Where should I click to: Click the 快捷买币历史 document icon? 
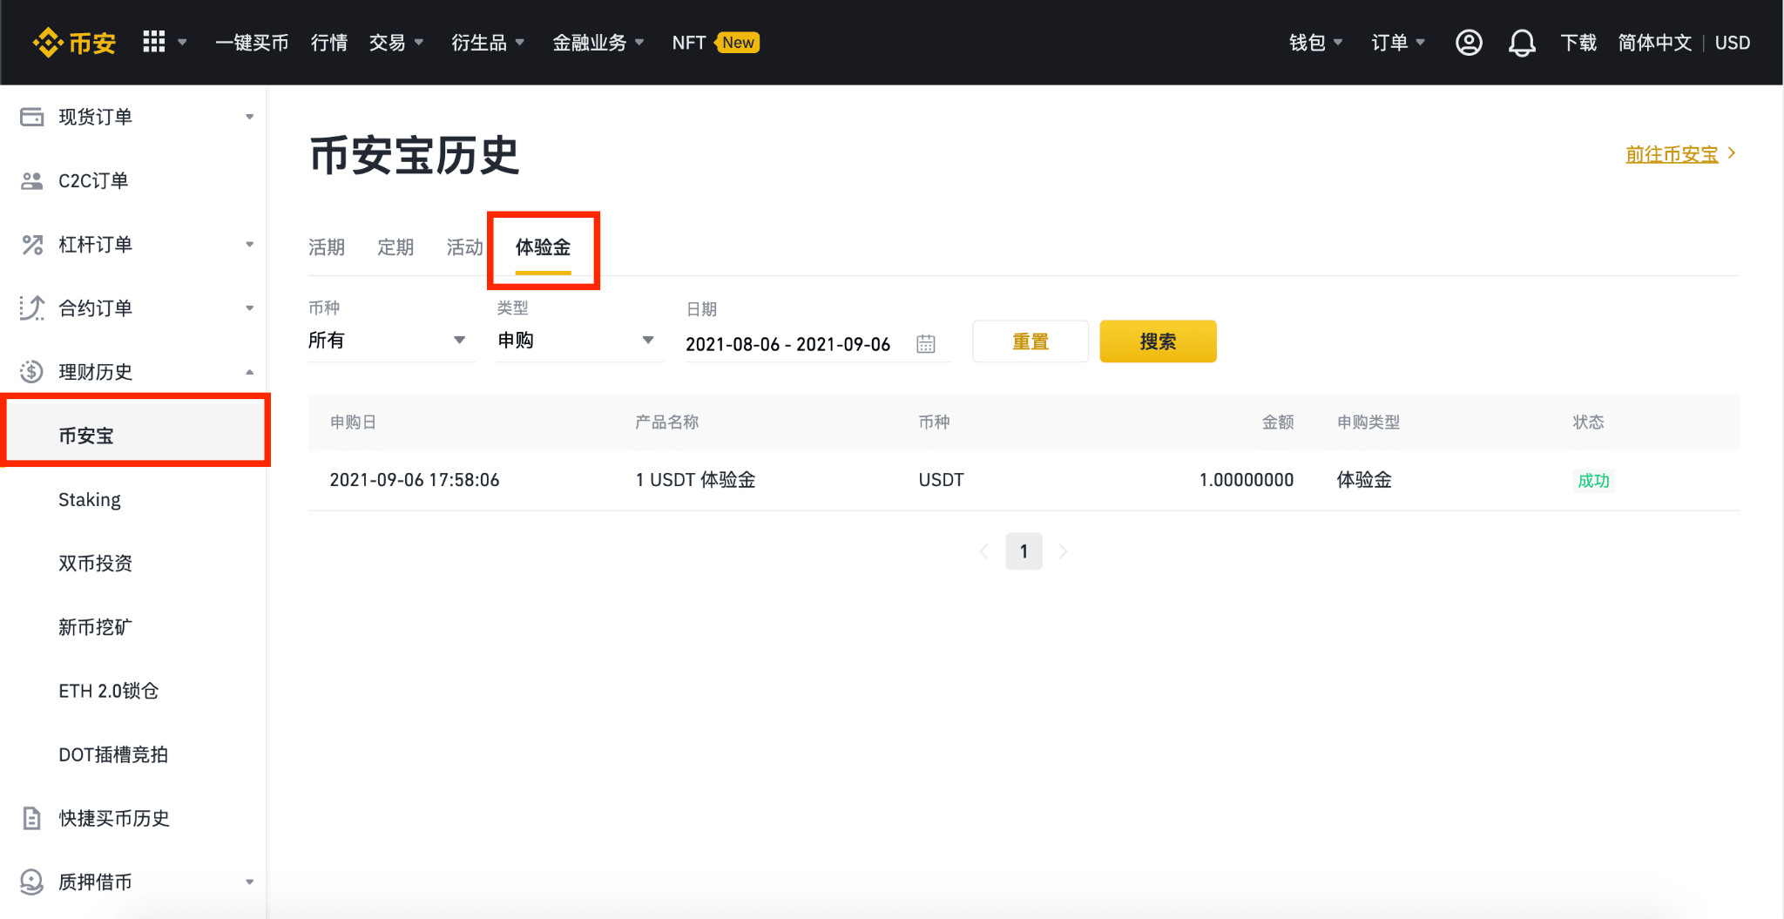pos(32,819)
